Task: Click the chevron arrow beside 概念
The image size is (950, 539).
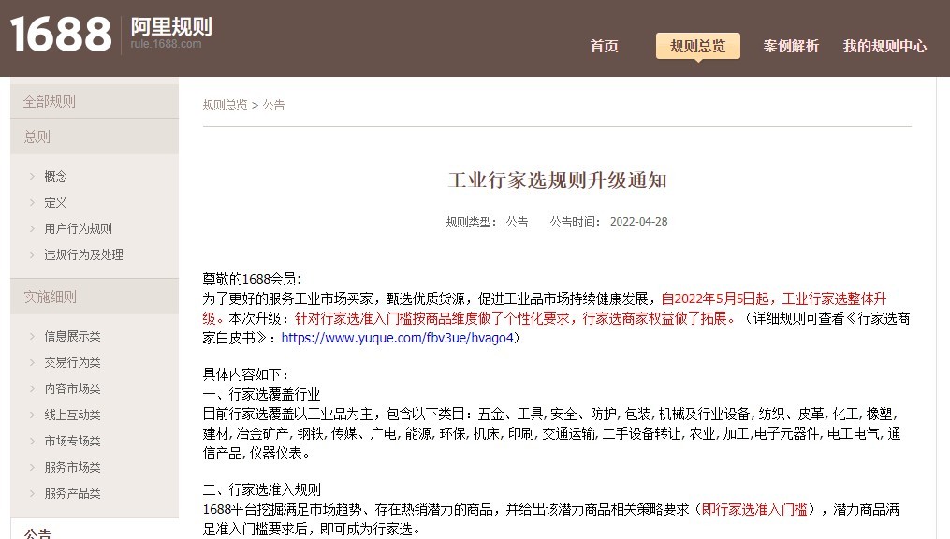Action: click(x=32, y=176)
